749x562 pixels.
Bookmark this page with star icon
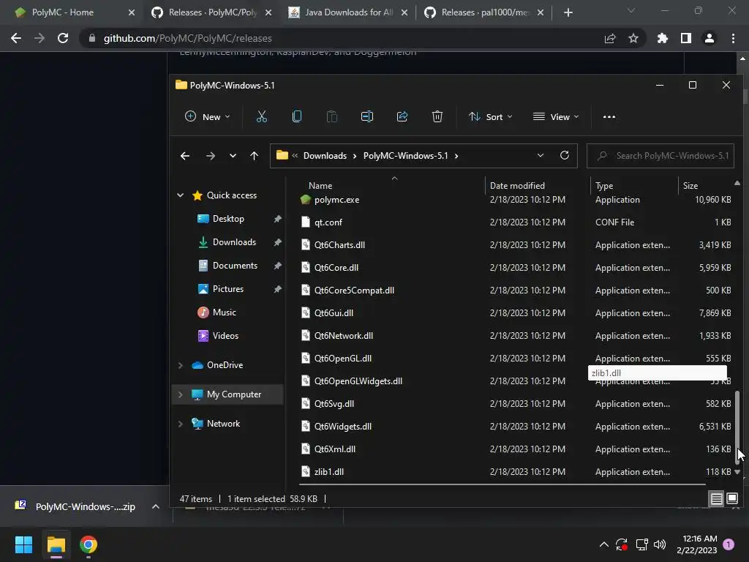(x=633, y=38)
